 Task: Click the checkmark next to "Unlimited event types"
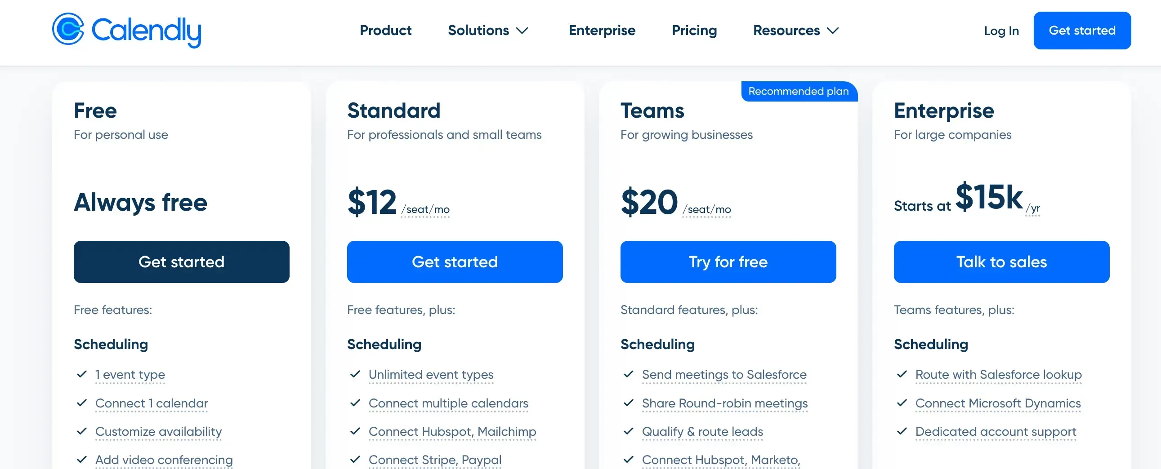pos(355,375)
